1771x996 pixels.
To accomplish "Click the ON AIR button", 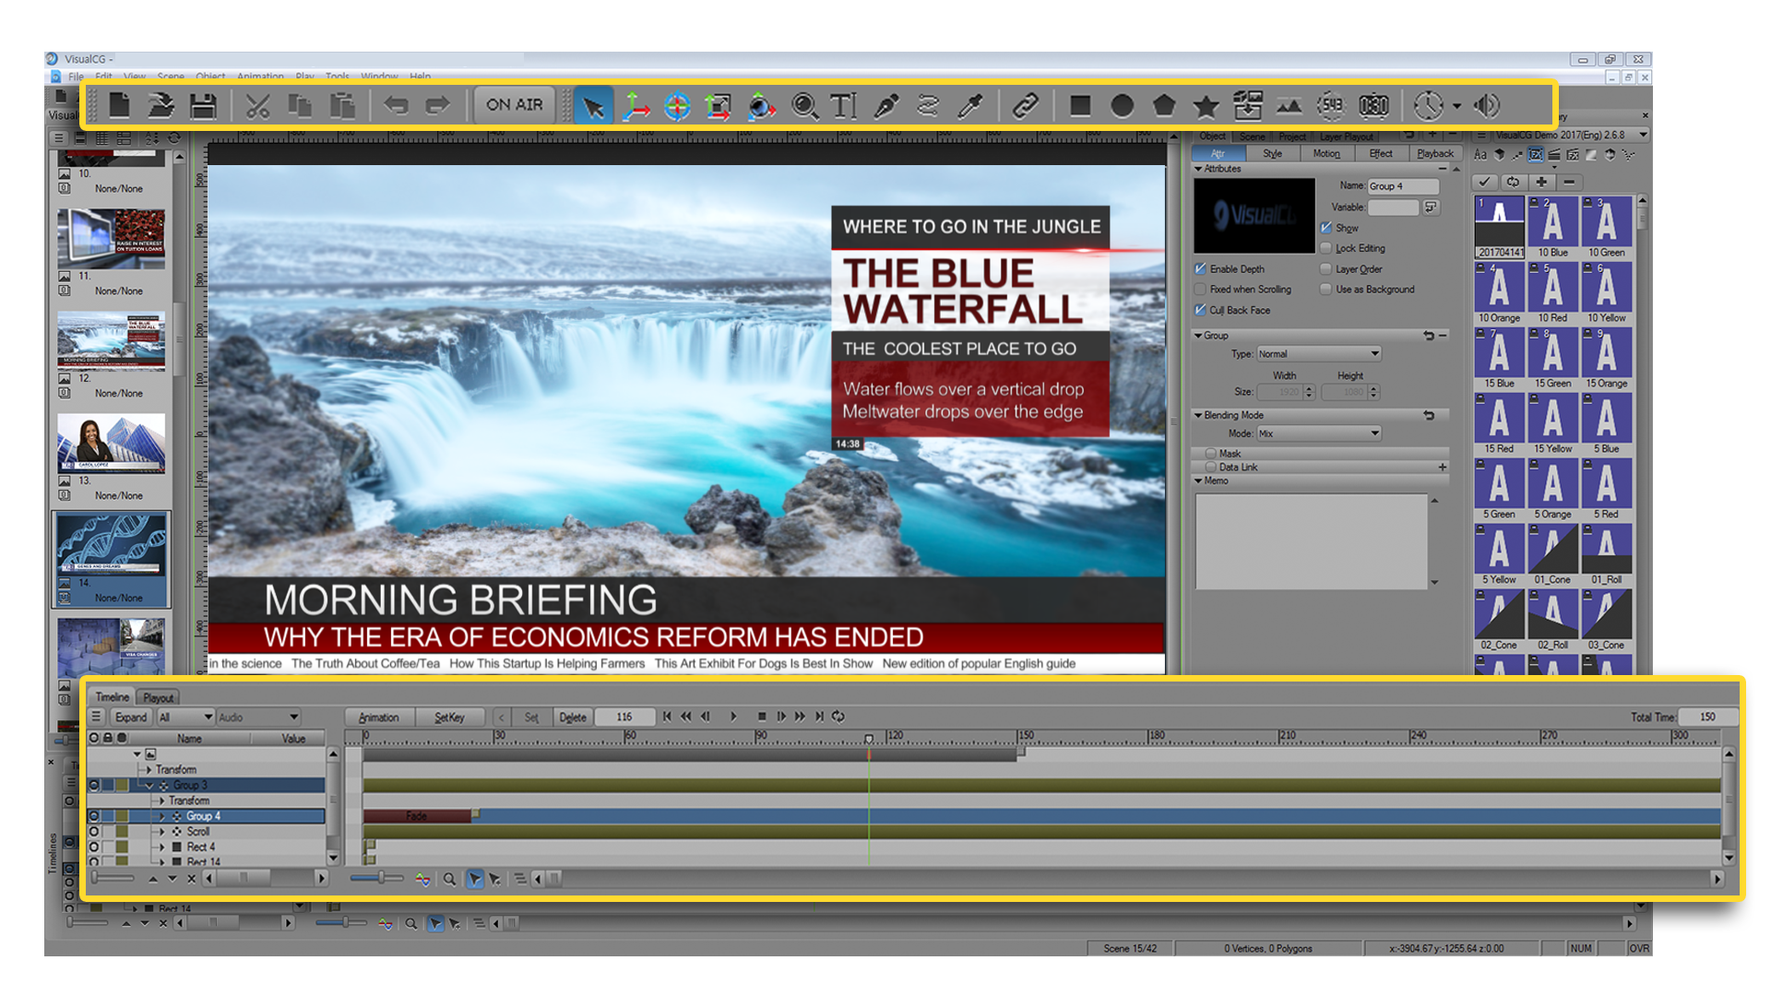I will point(515,105).
